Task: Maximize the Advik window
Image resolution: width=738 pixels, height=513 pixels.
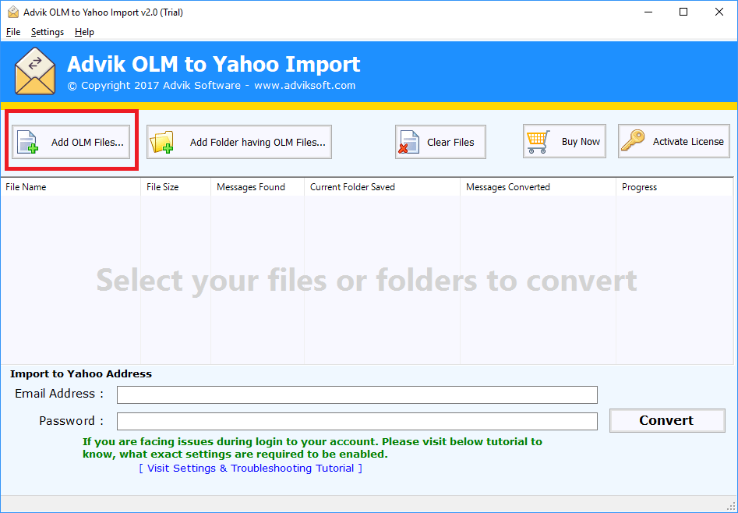Action: (683, 12)
